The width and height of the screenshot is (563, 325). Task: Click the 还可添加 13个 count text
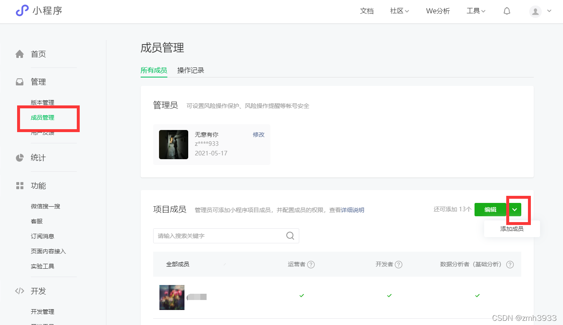(x=452, y=209)
